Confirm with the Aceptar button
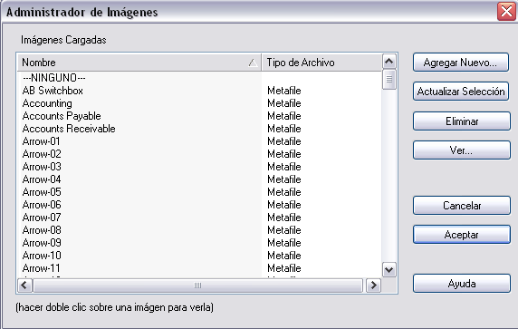Screen dimensions: 518x329 point(462,235)
